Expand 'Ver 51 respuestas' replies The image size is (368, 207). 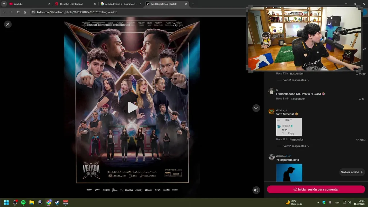[x=296, y=80]
